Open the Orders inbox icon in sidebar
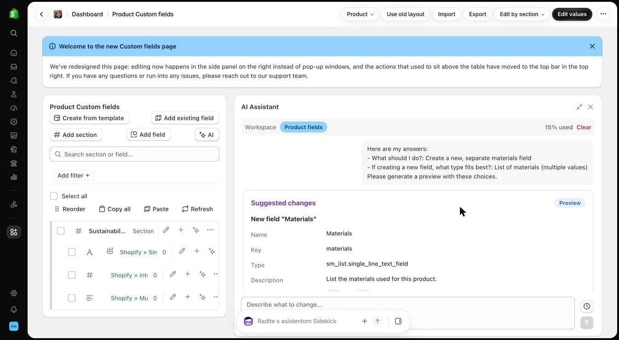The height and width of the screenshot is (340, 619). [14, 67]
